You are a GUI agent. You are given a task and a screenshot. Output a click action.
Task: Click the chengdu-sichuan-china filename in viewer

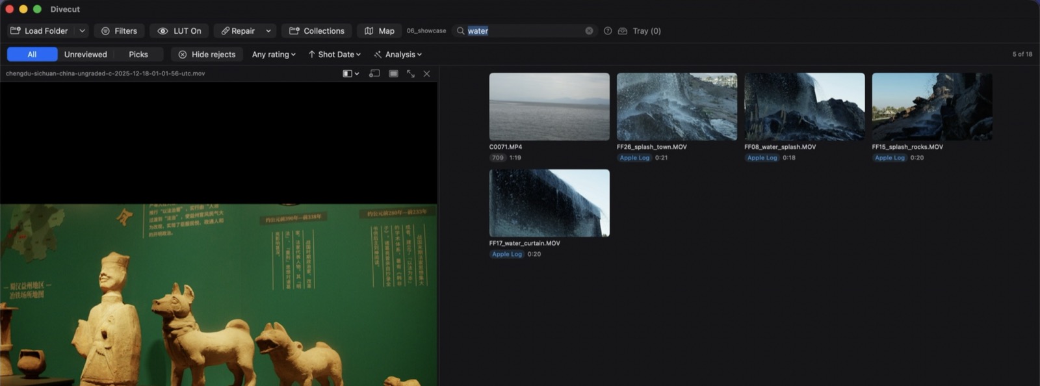[105, 73]
